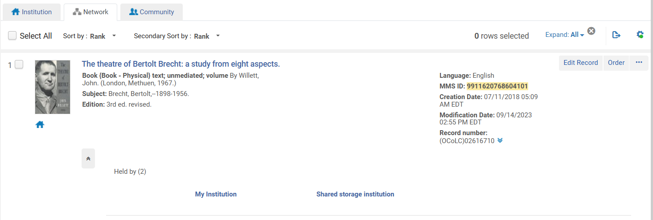Open The theatre of Bertolt Brecht title link
Image resolution: width=653 pixels, height=220 pixels.
(x=181, y=64)
